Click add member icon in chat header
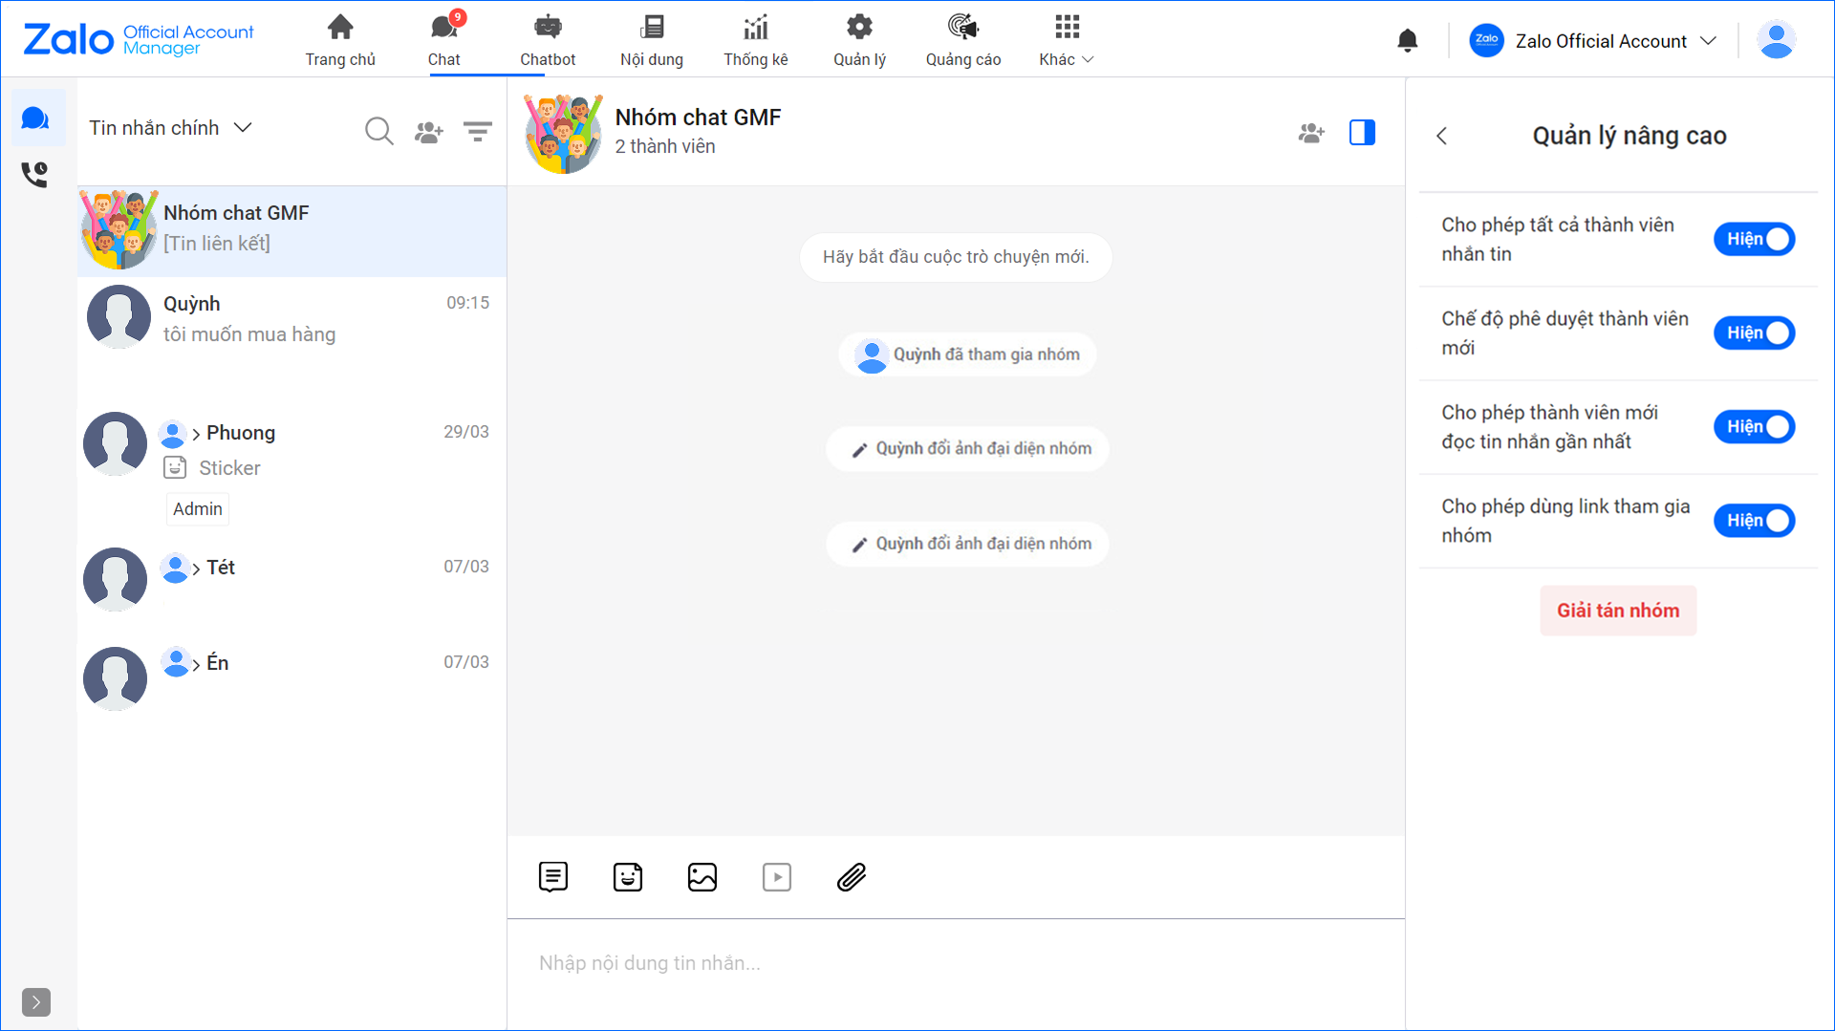The width and height of the screenshot is (1835, 1031). pos(1311,133)
